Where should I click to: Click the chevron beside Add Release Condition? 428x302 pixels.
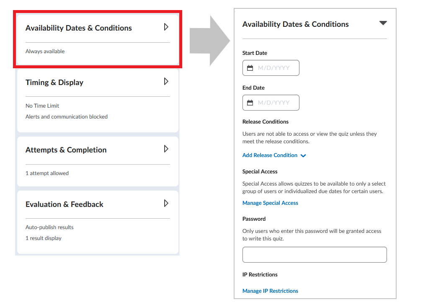tap(303, 156)
